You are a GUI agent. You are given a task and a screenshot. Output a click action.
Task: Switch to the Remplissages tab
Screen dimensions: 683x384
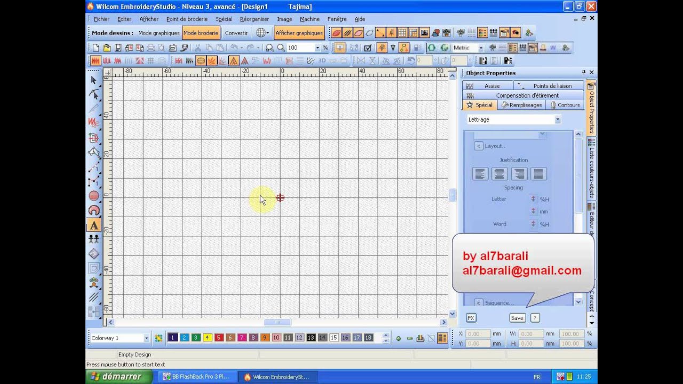coord(521,105)
